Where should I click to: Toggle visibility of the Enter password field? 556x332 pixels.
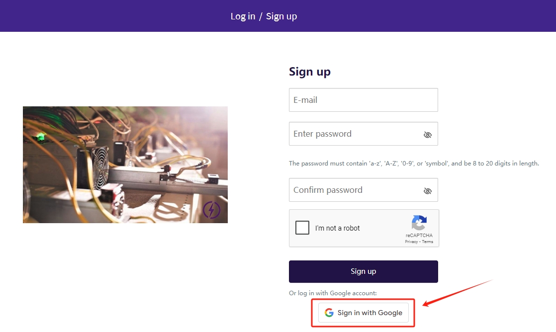tap(427, 135)
